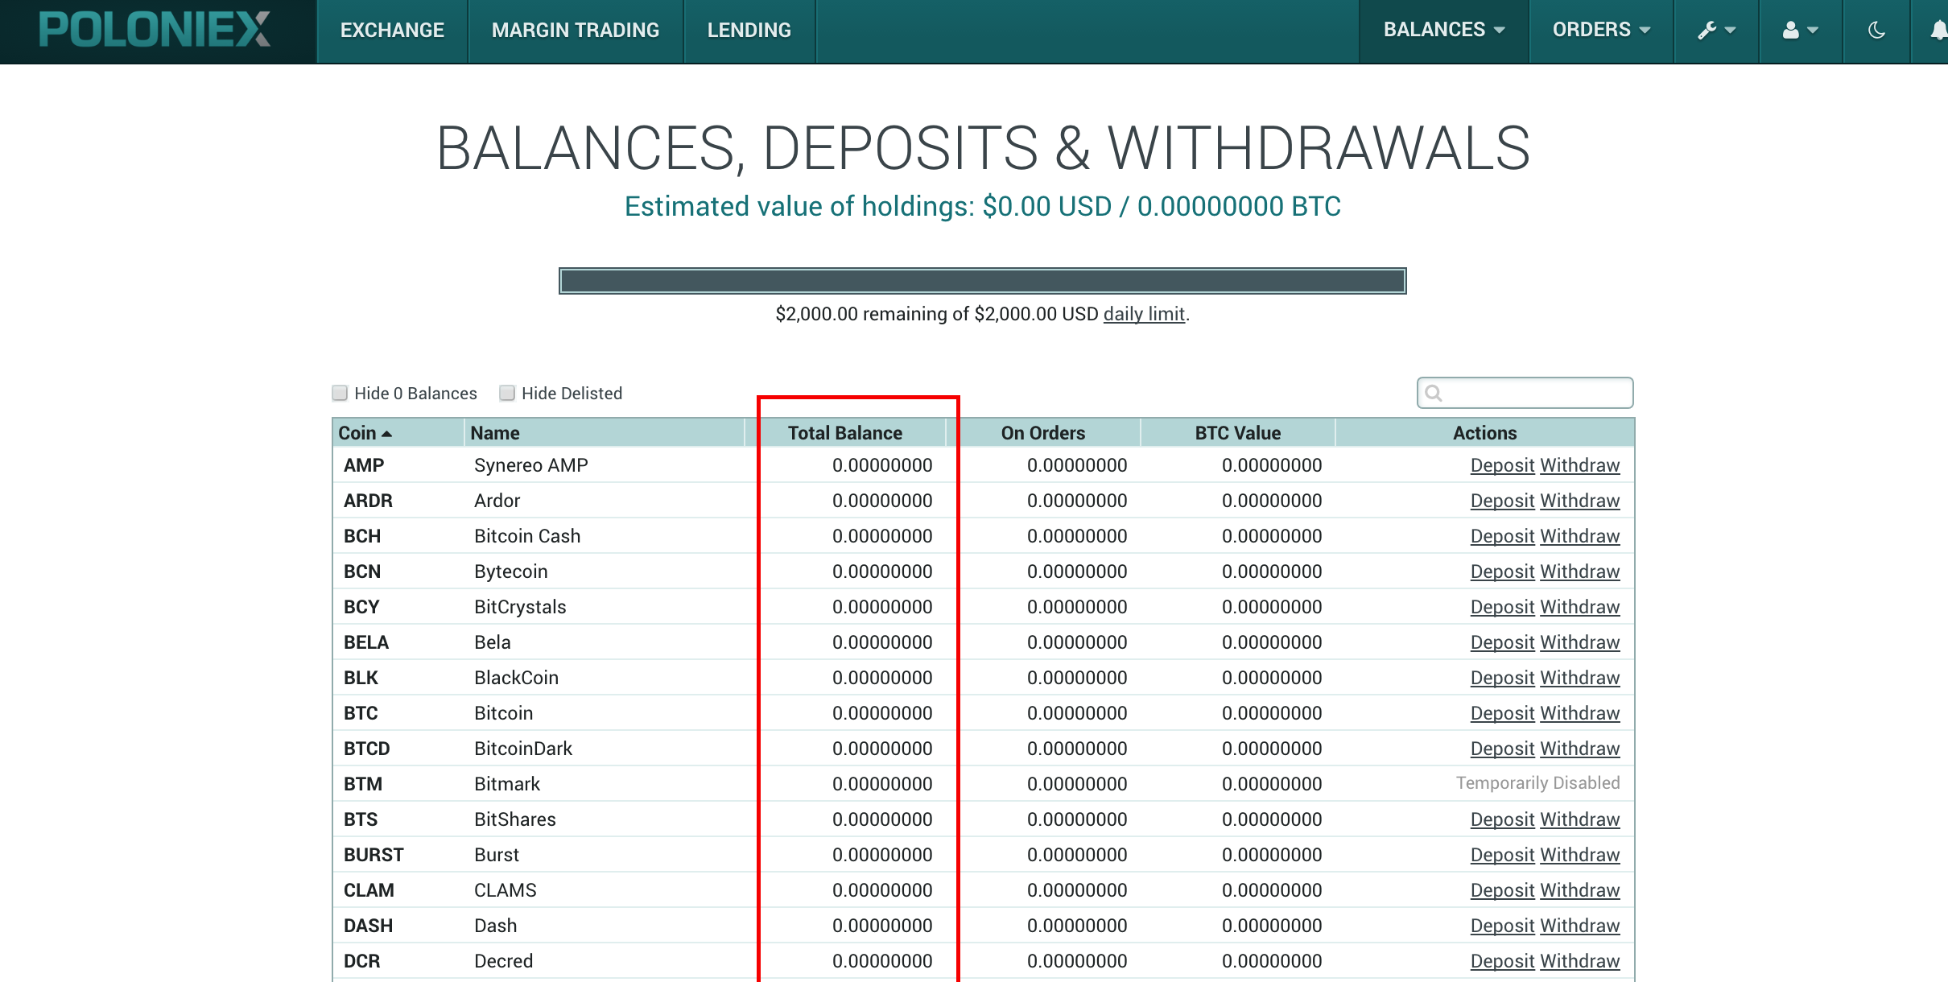Image resolution: width=1948 pixels, height=982 pixels.
Task: Toggle night mode moon icon
Action: click(1876, 31)
